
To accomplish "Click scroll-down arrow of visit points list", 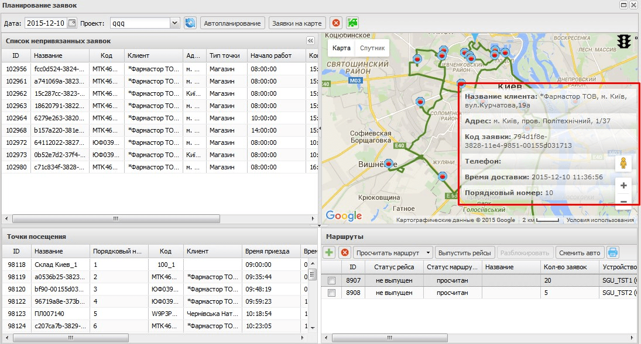I will (x=313, y=328).
